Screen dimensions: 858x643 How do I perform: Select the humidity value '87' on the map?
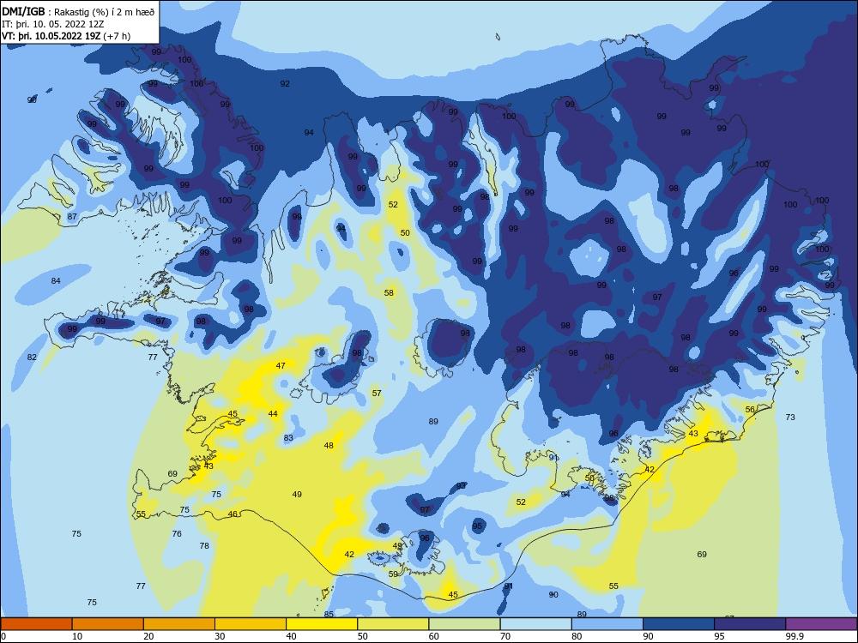(x=72, y=217)
